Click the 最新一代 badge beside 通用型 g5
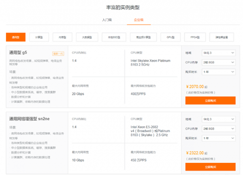Screen dimensions: 243x175 tap(58, 53)
